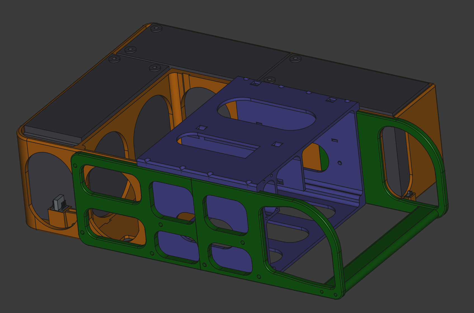
Task: Select the washer at the top-left housing corner
Action: [156, 28]
